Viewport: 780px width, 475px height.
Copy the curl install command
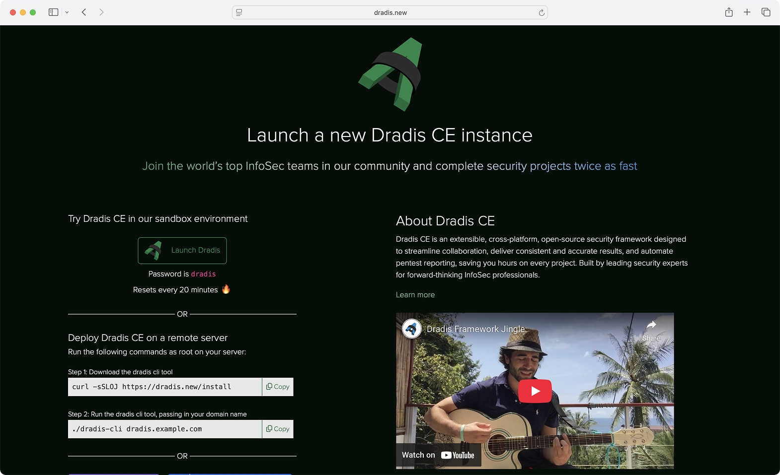[278, 387]
